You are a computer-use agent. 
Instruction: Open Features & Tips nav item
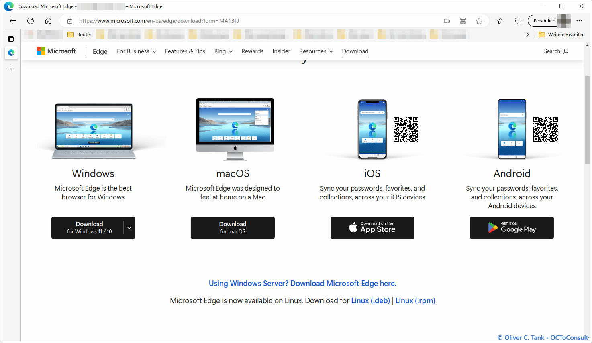[x=185, y=51]
